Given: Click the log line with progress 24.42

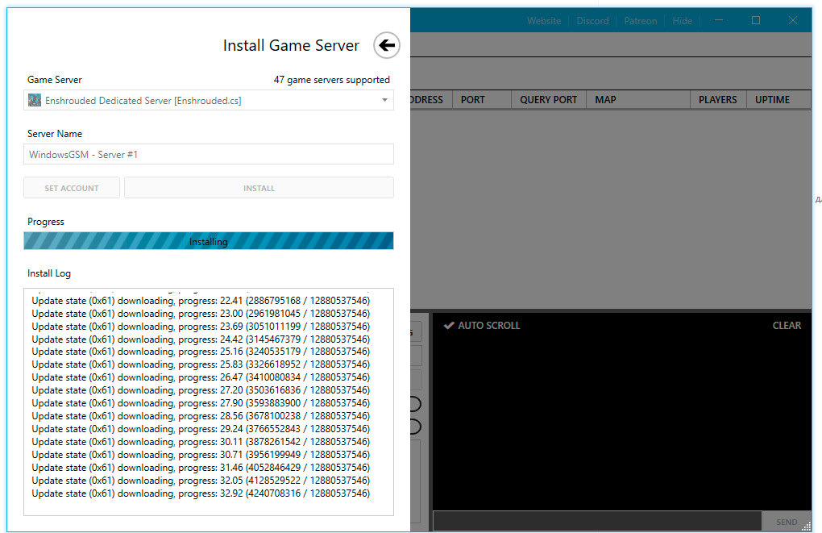Looking at the screenshot, I should click(x=201, y=339).
